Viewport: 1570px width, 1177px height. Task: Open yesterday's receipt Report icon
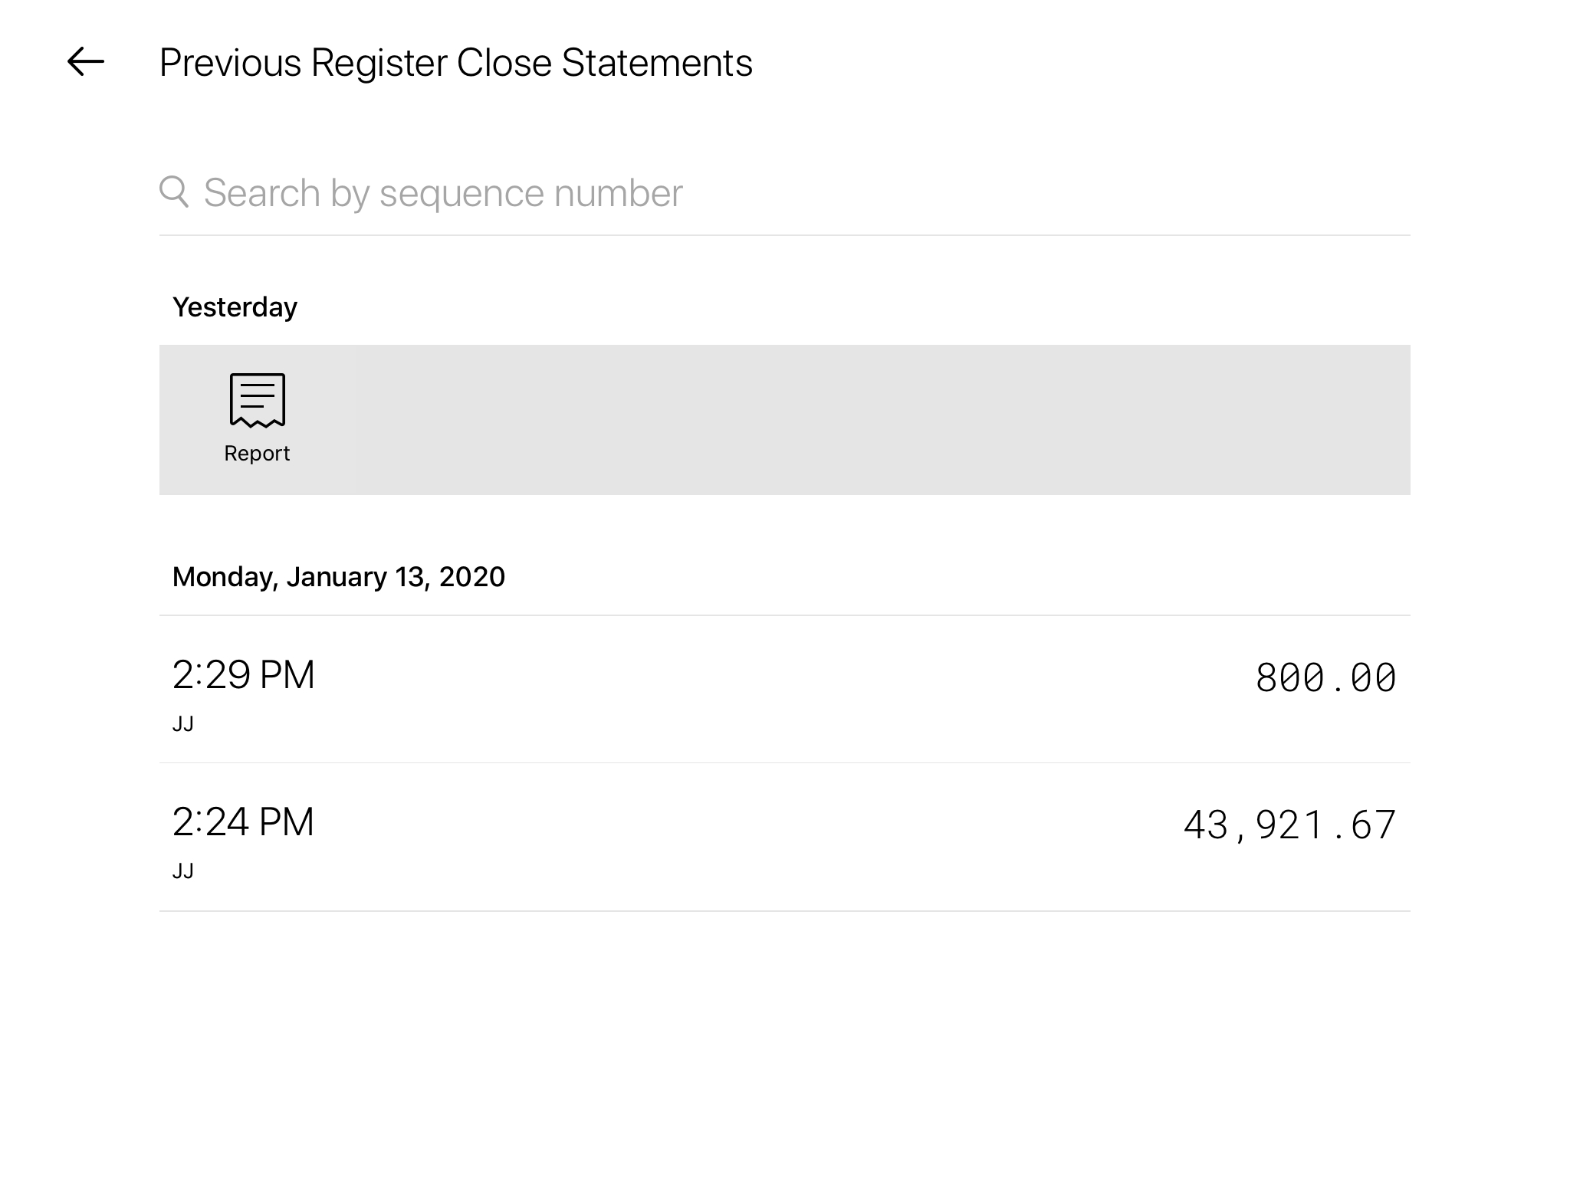(x=258, y=400)
